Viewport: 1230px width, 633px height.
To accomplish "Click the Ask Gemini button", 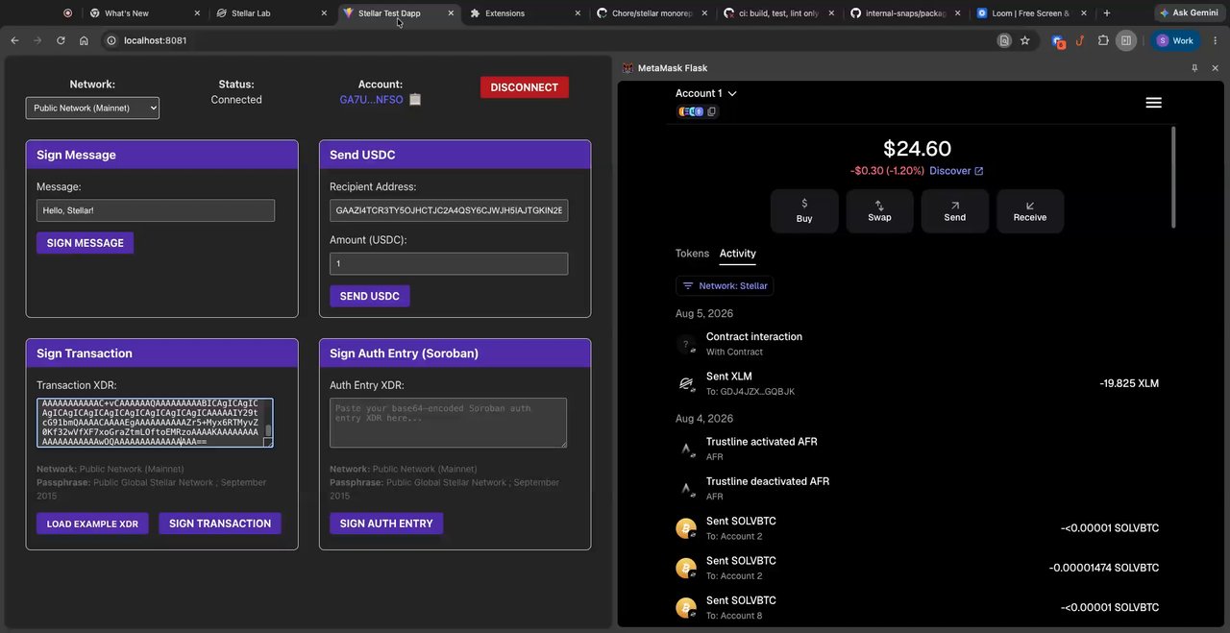I will click(1188, 13).
